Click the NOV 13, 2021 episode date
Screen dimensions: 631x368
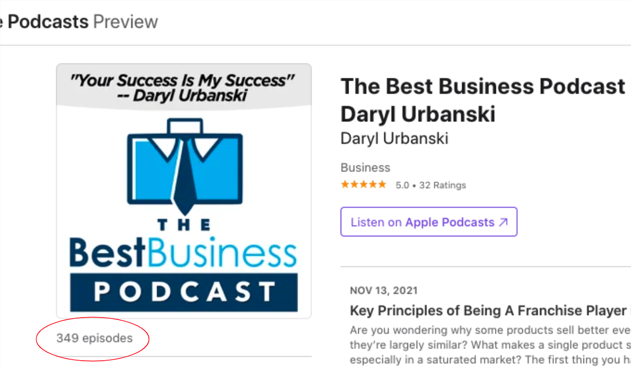point(384,291)
